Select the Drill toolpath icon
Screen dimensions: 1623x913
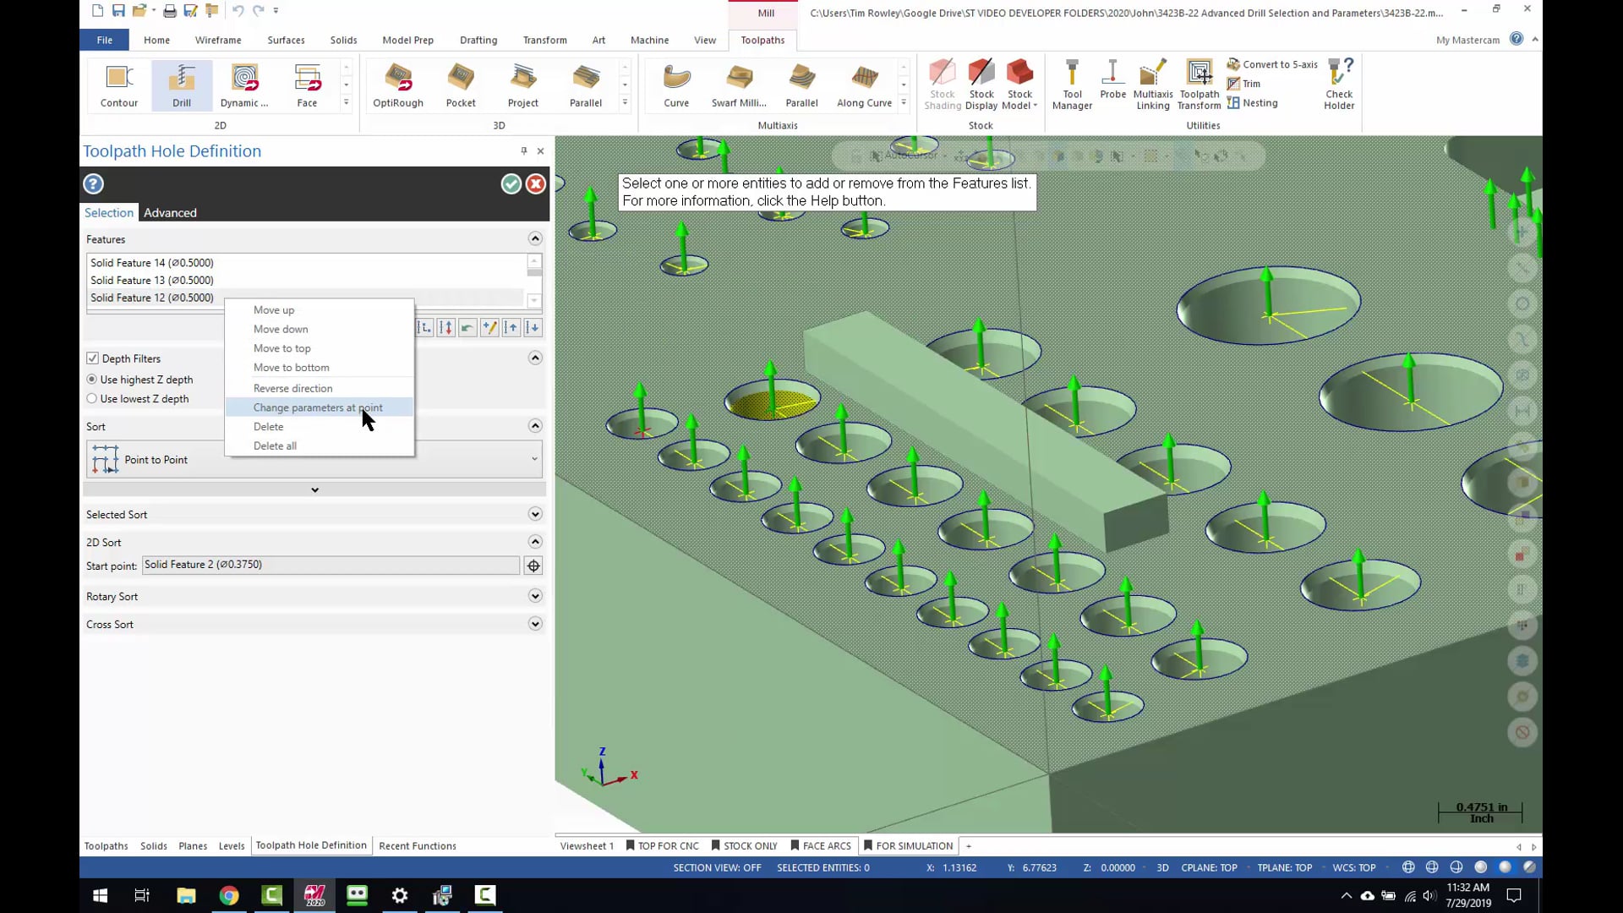(182, 85)
